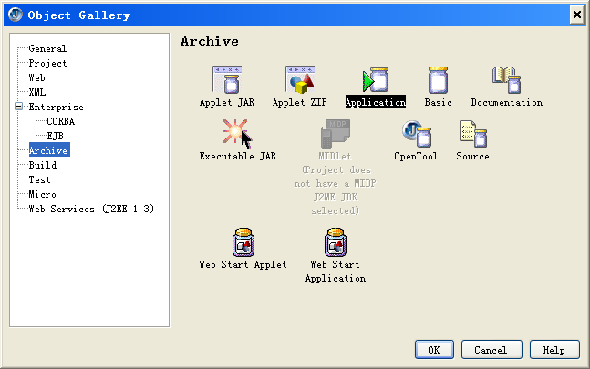The width and height of the screenshot is (590, 369).
Task: Choose the Applet ZIP archive icon
Action: tap(300, 79)
